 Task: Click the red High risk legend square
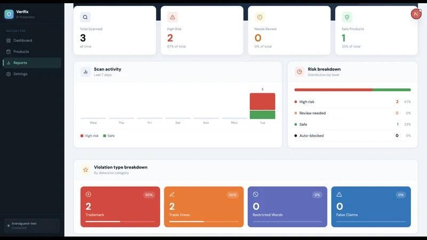82,136
